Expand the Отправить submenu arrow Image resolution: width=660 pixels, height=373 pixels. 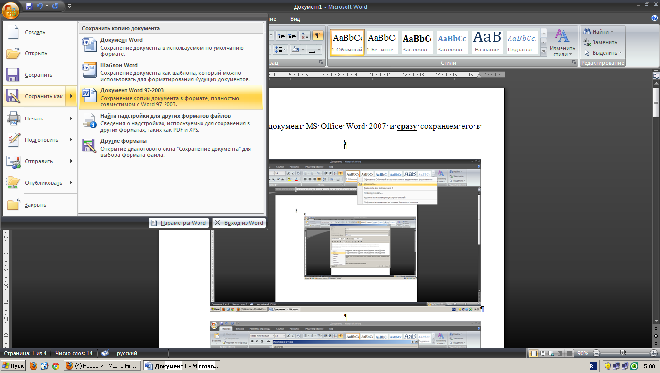coord(71,161)
